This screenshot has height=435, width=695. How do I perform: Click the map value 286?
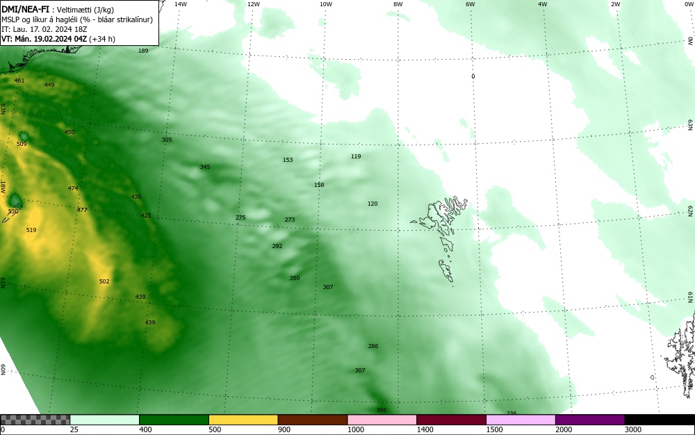point(373,346)
